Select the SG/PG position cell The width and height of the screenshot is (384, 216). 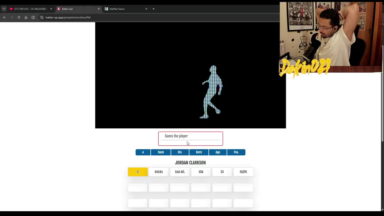pos(243,172)
